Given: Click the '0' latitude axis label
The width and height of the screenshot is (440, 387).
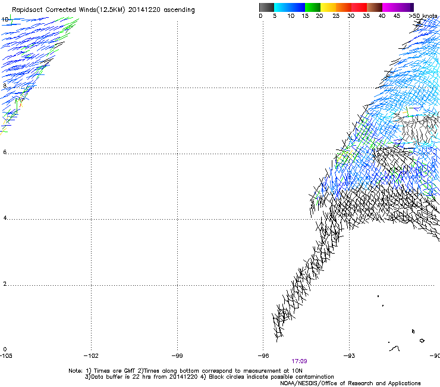Looking at the screenshot, I should pos(5,349).
